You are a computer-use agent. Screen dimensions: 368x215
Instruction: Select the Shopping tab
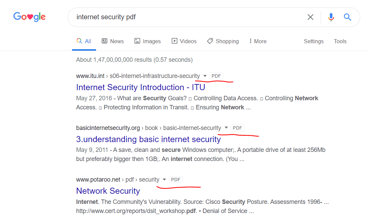pyautogui.click(x=223, y=41)
